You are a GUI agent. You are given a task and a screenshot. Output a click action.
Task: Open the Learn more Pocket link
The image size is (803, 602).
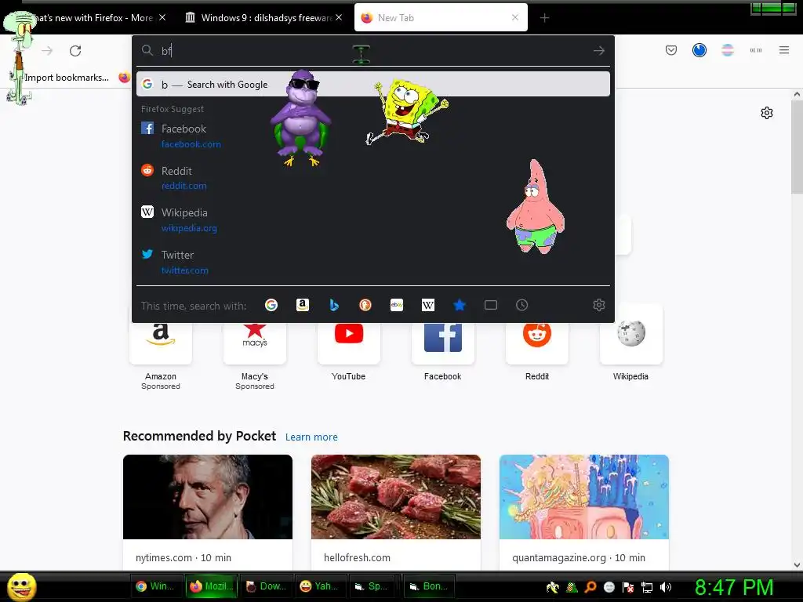click(x=311, y=437)
